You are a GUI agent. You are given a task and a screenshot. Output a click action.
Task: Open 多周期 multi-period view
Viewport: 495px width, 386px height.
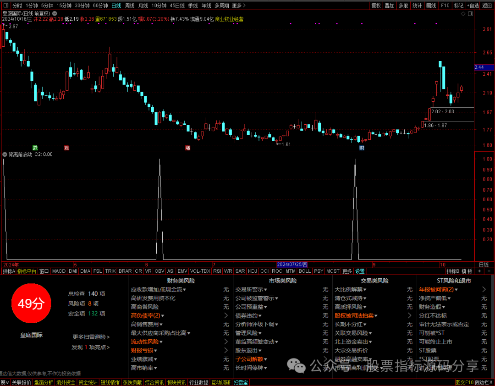click(222, 6)
